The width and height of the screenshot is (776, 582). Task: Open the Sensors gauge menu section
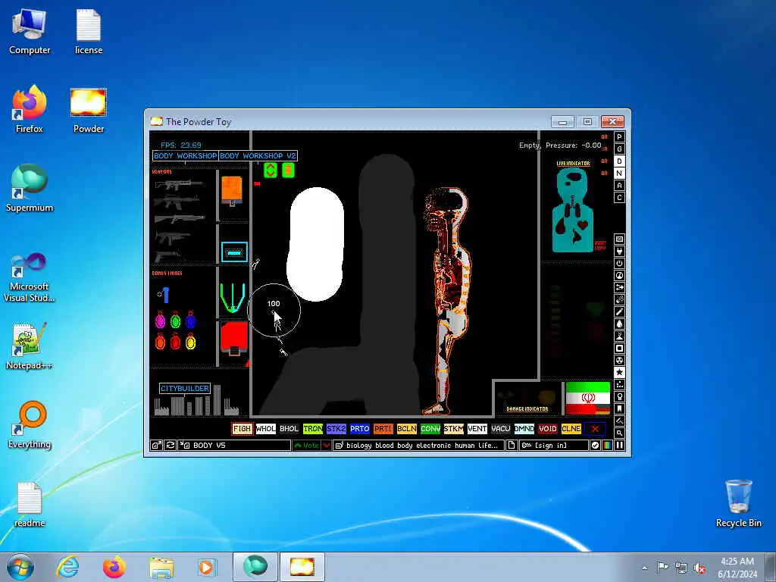619,276
